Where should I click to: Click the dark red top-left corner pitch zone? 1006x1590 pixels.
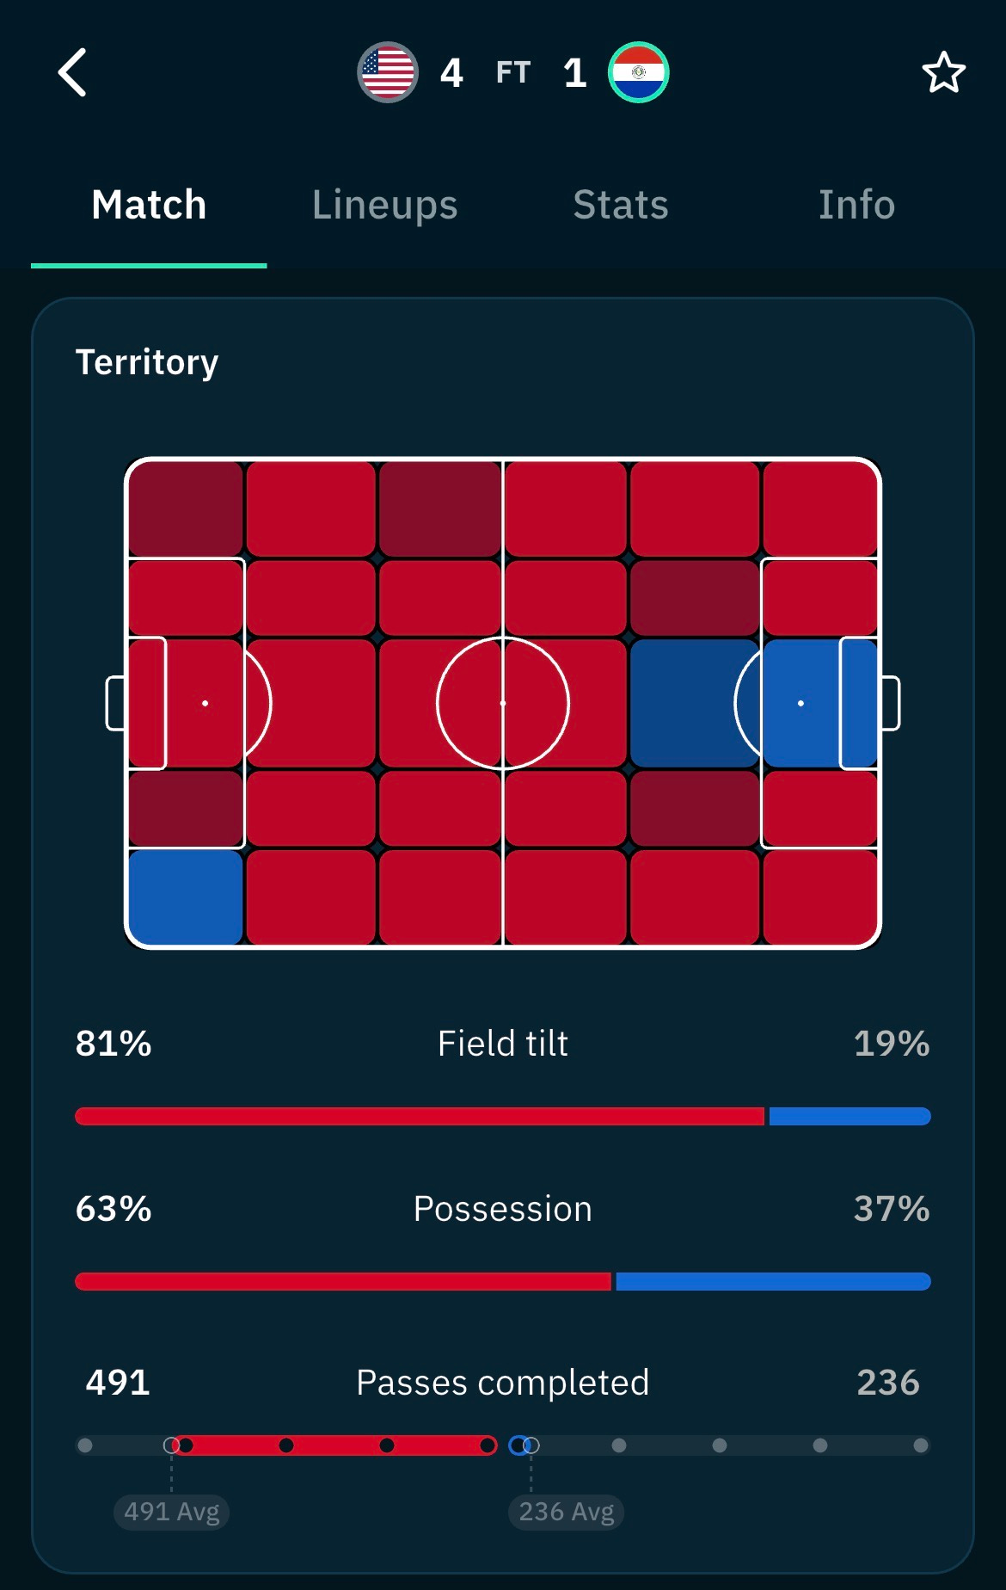point(185,508)
